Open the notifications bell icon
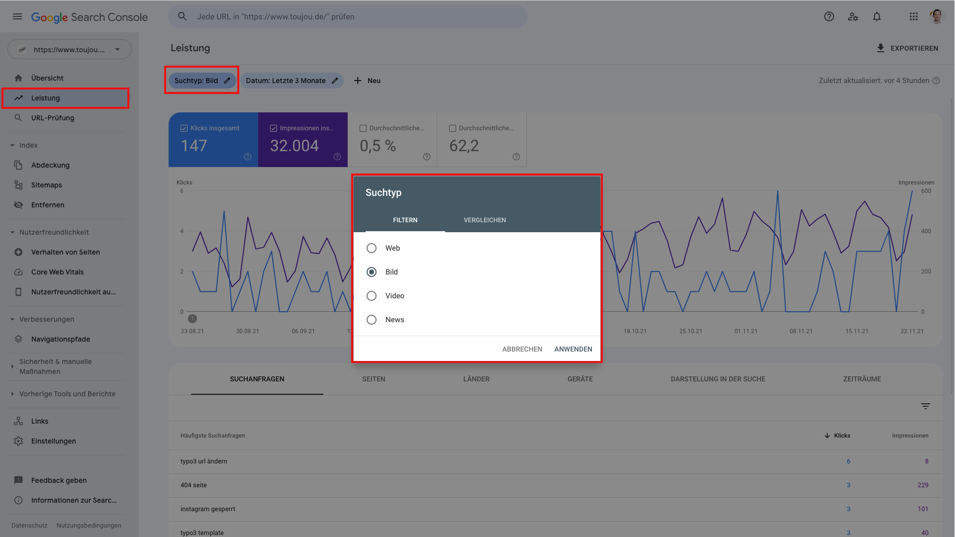This screenshot has width=955, height=537. tap(877, 16)
